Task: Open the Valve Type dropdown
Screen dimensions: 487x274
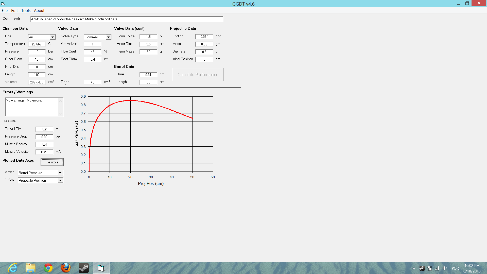Action: 108,37
